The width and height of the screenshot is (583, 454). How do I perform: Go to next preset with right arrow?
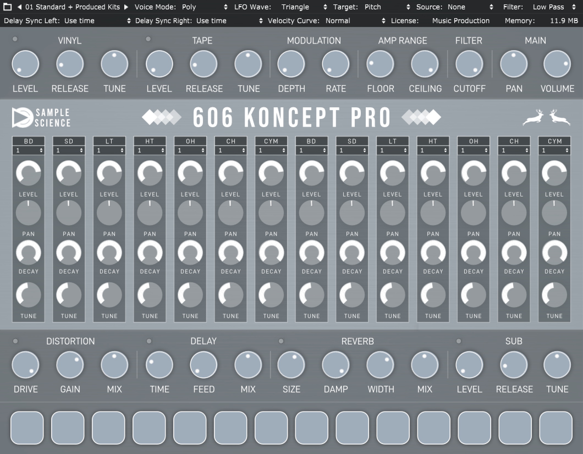click(126, 7)
